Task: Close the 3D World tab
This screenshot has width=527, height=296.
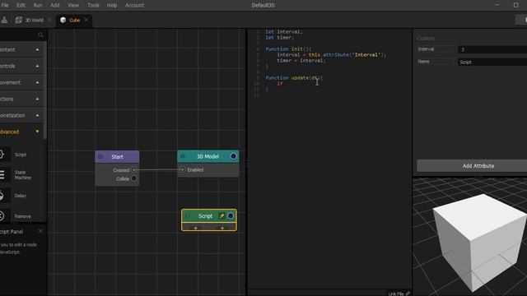Action: click(x=49, y=20)
